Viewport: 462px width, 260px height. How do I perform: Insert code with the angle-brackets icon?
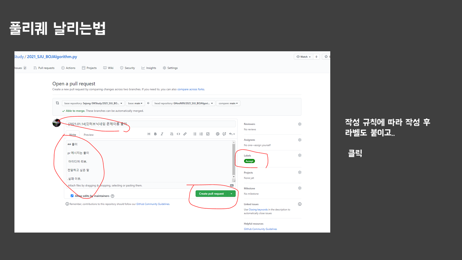click(x=178, y=134)
